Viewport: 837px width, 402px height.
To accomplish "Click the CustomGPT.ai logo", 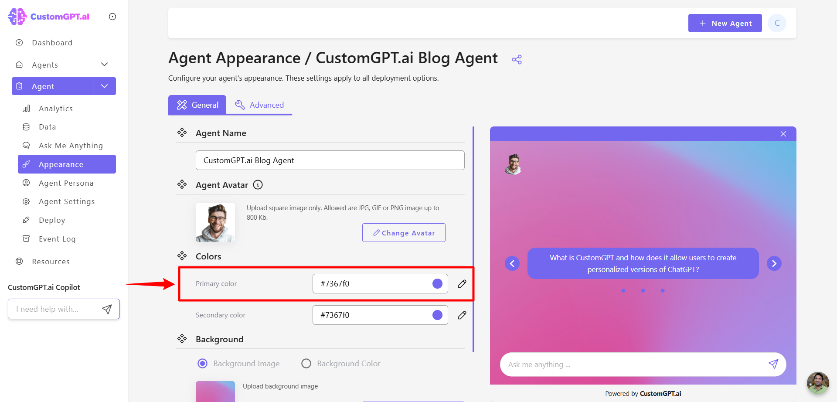I will point(49,17).
